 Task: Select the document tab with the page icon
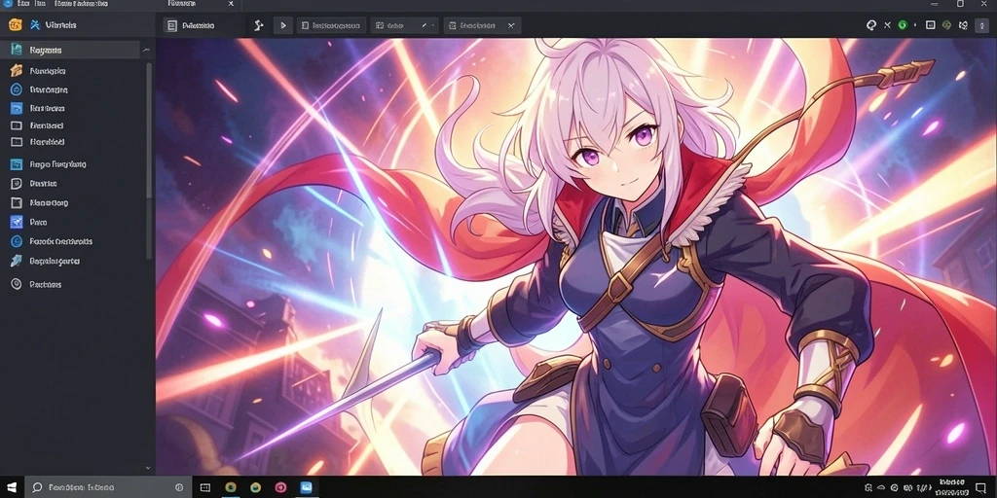[x=189, y=25]
